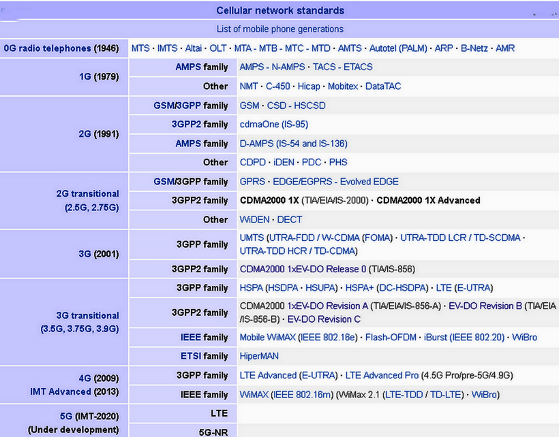Click the LTE Advanced Pro link
This screenshot has height=437, width=559.
point(382,375)
